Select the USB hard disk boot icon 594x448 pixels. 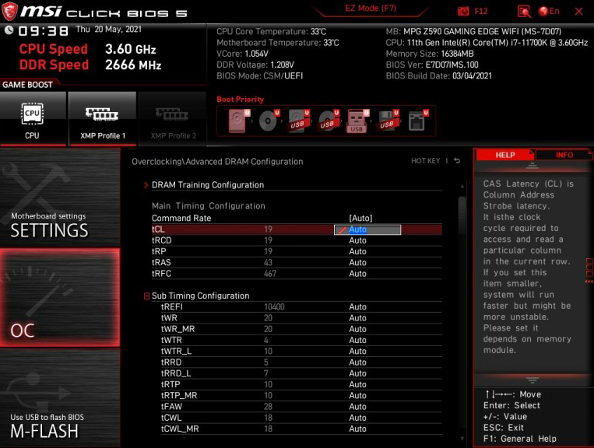(x=299, y=121)
